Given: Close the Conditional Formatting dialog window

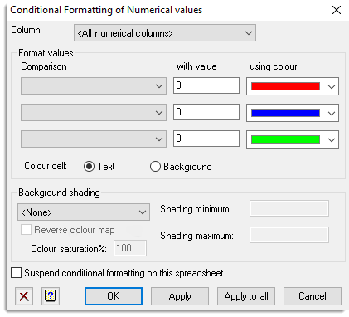Looking at the screenshot, I should (337, 10).
